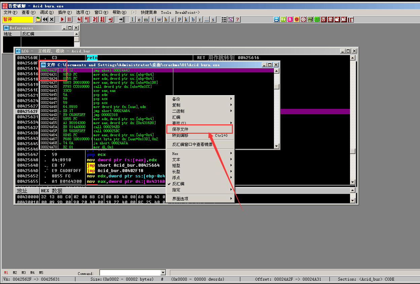
Task: Choose 汇编 in the context menu
Action: pyautogui.click(x=200, y=117)
